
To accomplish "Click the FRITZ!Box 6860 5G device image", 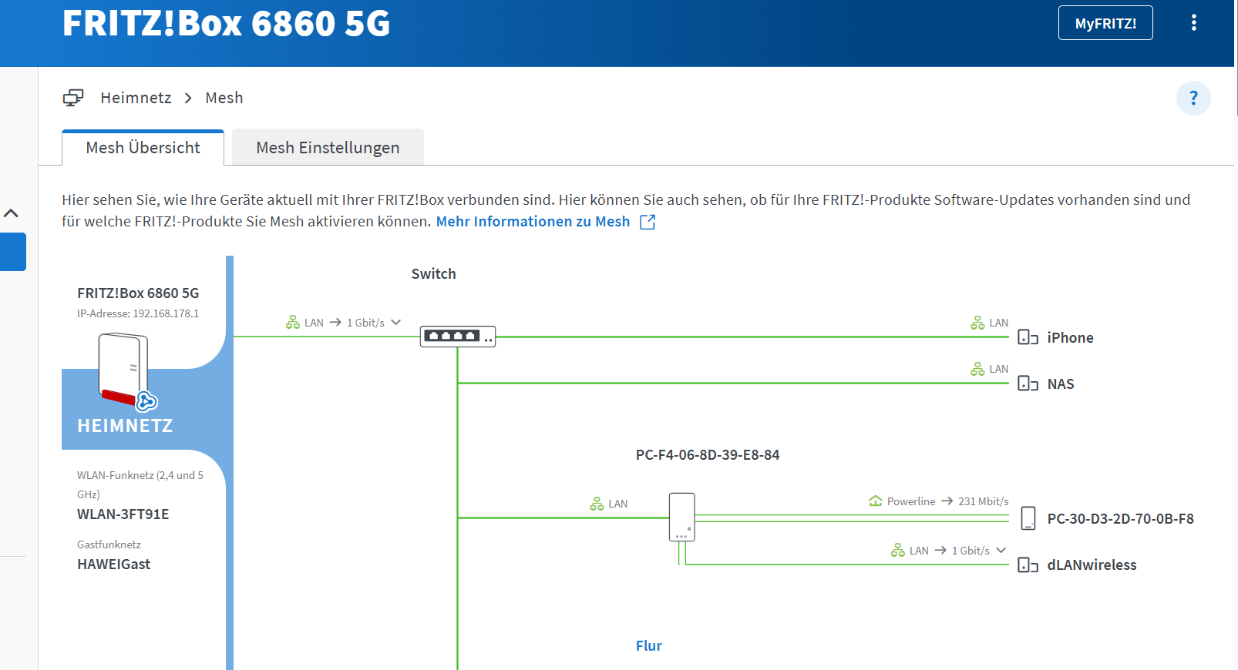I will [123, 368].
